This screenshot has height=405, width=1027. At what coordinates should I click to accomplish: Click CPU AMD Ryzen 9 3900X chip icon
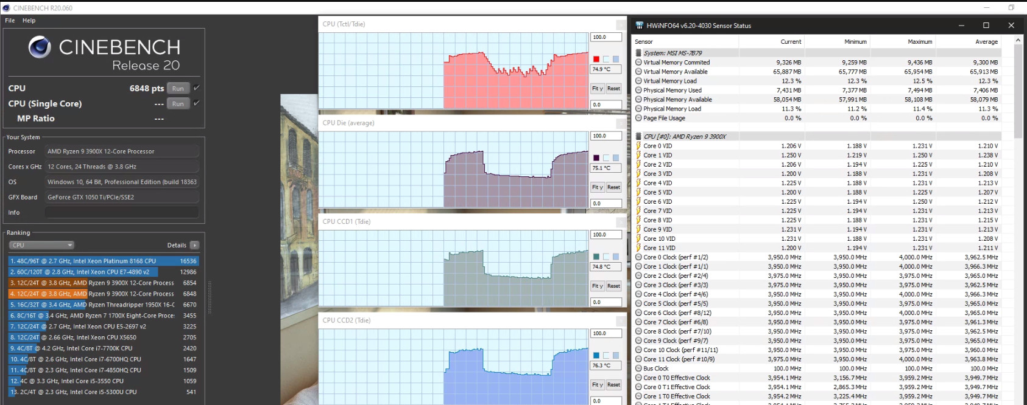point(638,136)
